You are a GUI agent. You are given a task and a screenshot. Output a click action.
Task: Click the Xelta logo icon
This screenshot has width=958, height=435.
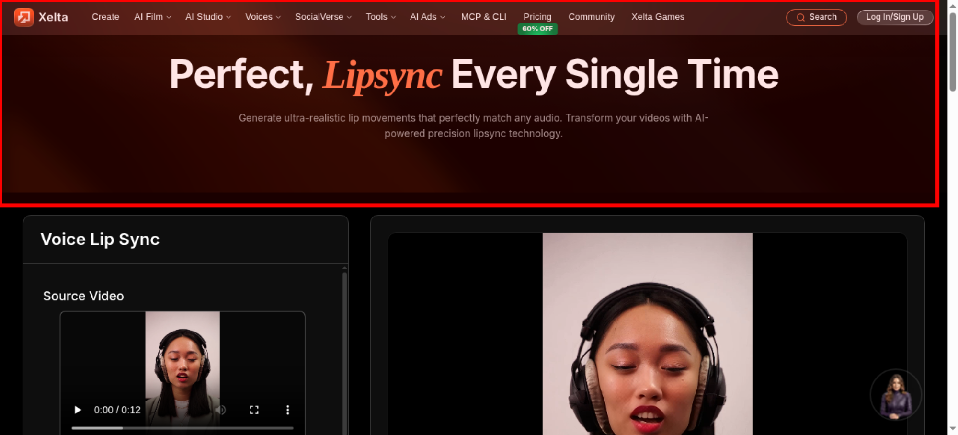[23, 17]
